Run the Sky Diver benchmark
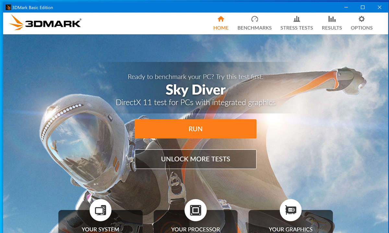389x233 pixels. [x=195, y=129]
